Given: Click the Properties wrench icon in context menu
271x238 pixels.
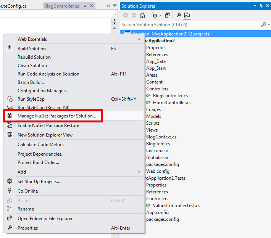Looking at the screenshot, I should (x=10, y=228).
